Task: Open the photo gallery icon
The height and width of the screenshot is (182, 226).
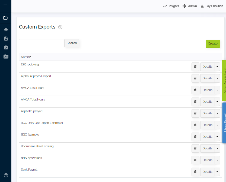Action: [x=6, y=57]
